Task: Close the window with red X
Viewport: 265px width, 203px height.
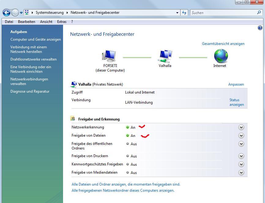Action: (257, 2)
